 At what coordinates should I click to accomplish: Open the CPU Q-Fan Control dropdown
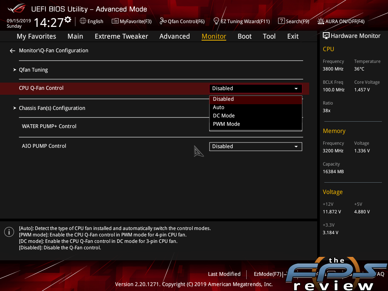(x=256, y=89)
